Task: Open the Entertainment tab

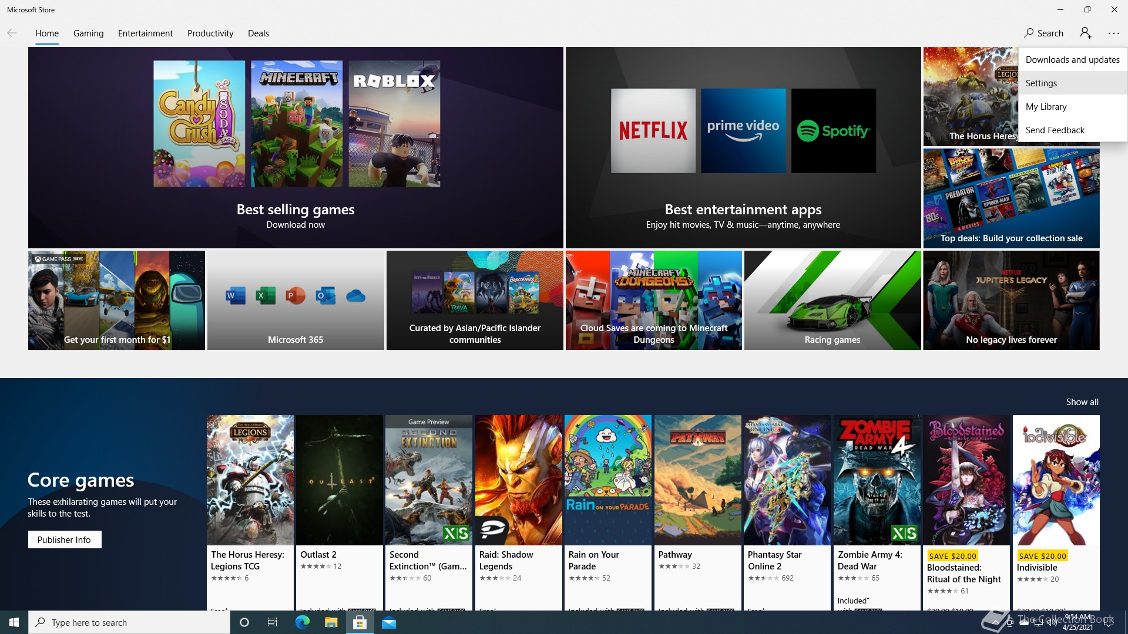Action: 145,33
